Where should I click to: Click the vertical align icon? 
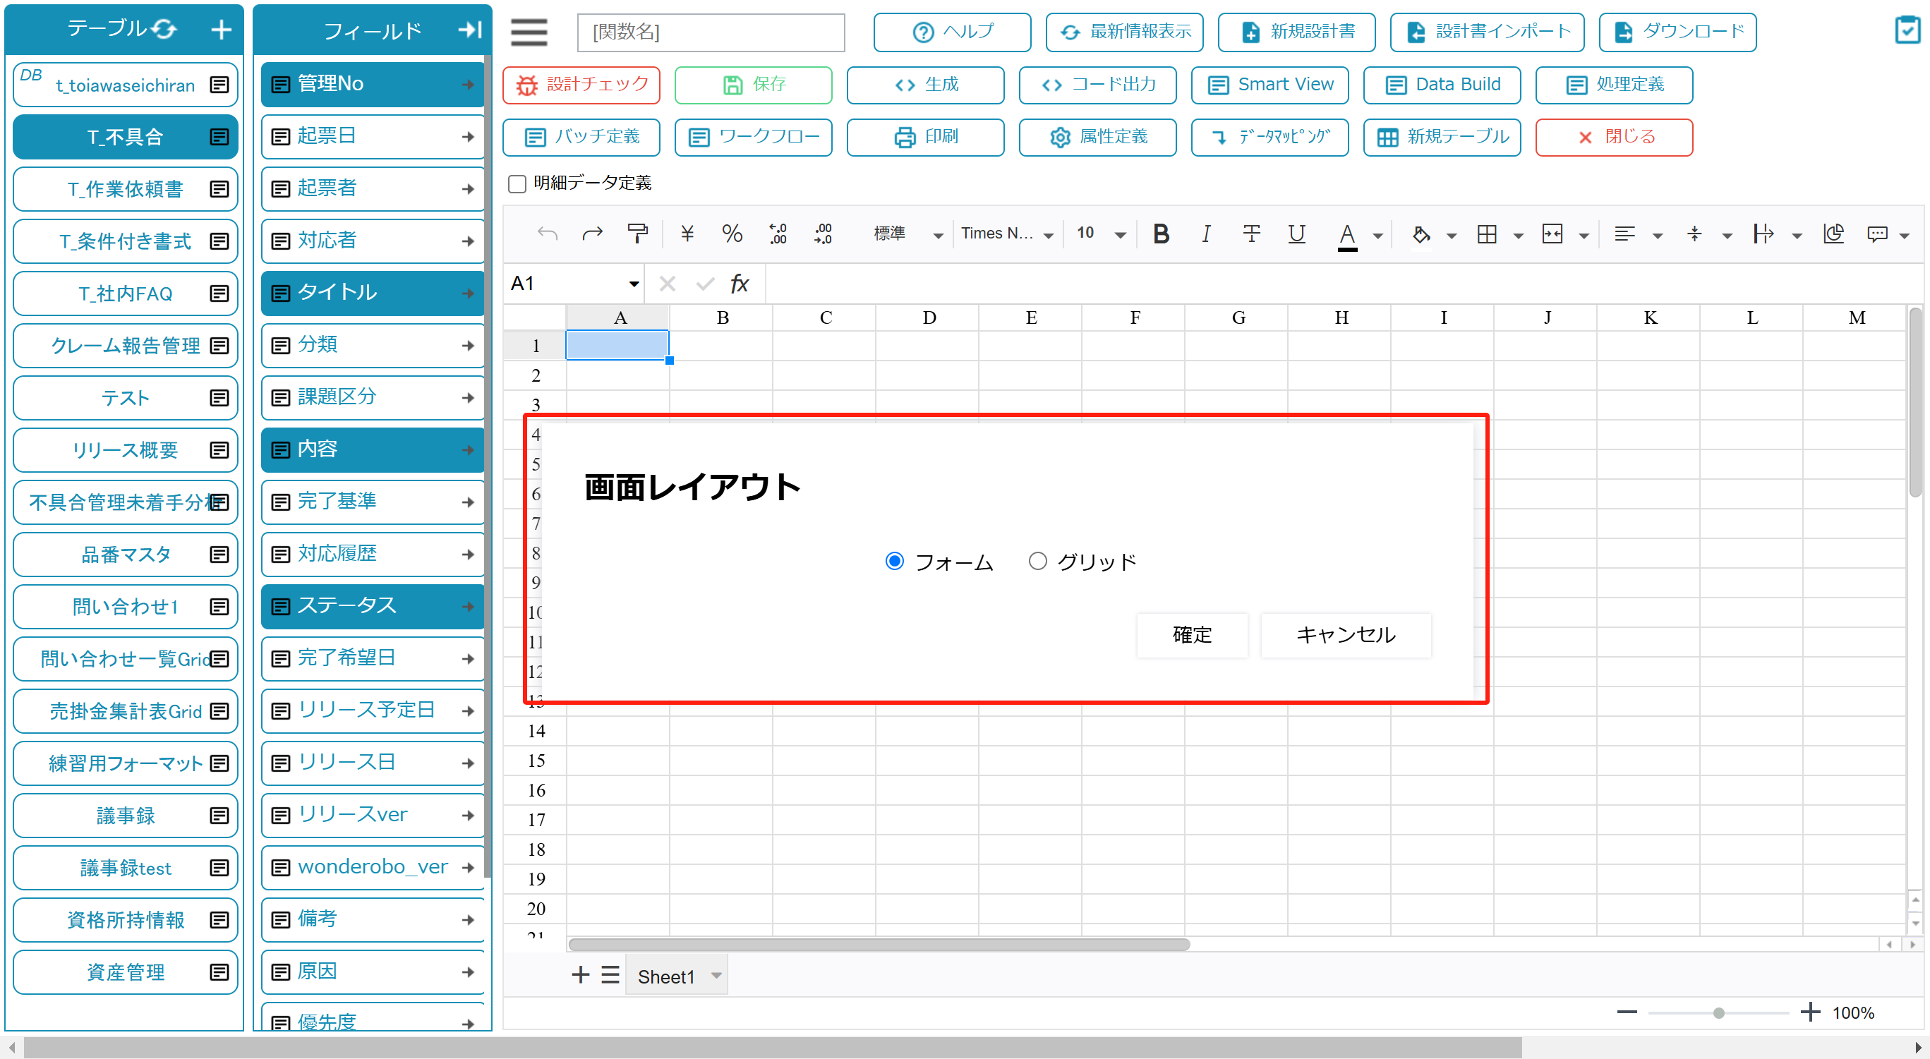pyautogui.click(x=1694, y=234)
